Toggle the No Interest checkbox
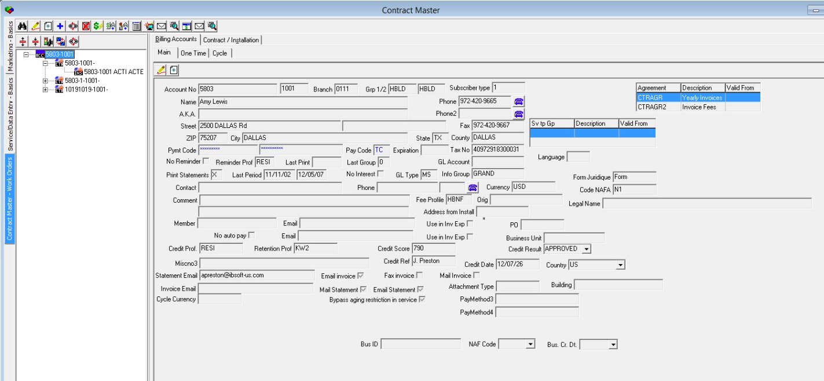Screen dimensions: 824x381 pos(380,173)
